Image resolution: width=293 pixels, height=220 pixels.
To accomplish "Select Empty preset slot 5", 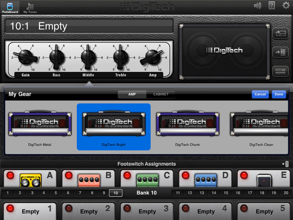I will point(264,211).
